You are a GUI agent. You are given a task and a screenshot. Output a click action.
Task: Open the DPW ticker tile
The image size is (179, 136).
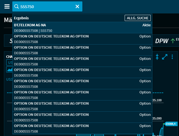(x=162, y=41)
